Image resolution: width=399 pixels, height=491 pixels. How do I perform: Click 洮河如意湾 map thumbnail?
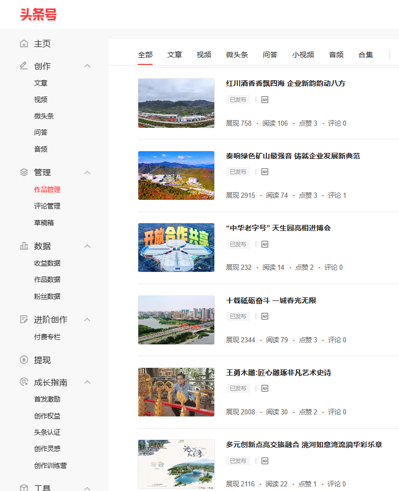click(177, 464)
